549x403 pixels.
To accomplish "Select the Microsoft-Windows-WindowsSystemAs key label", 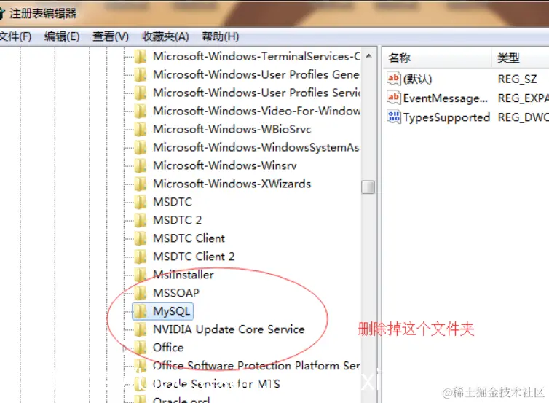I will tap(256, 147).
